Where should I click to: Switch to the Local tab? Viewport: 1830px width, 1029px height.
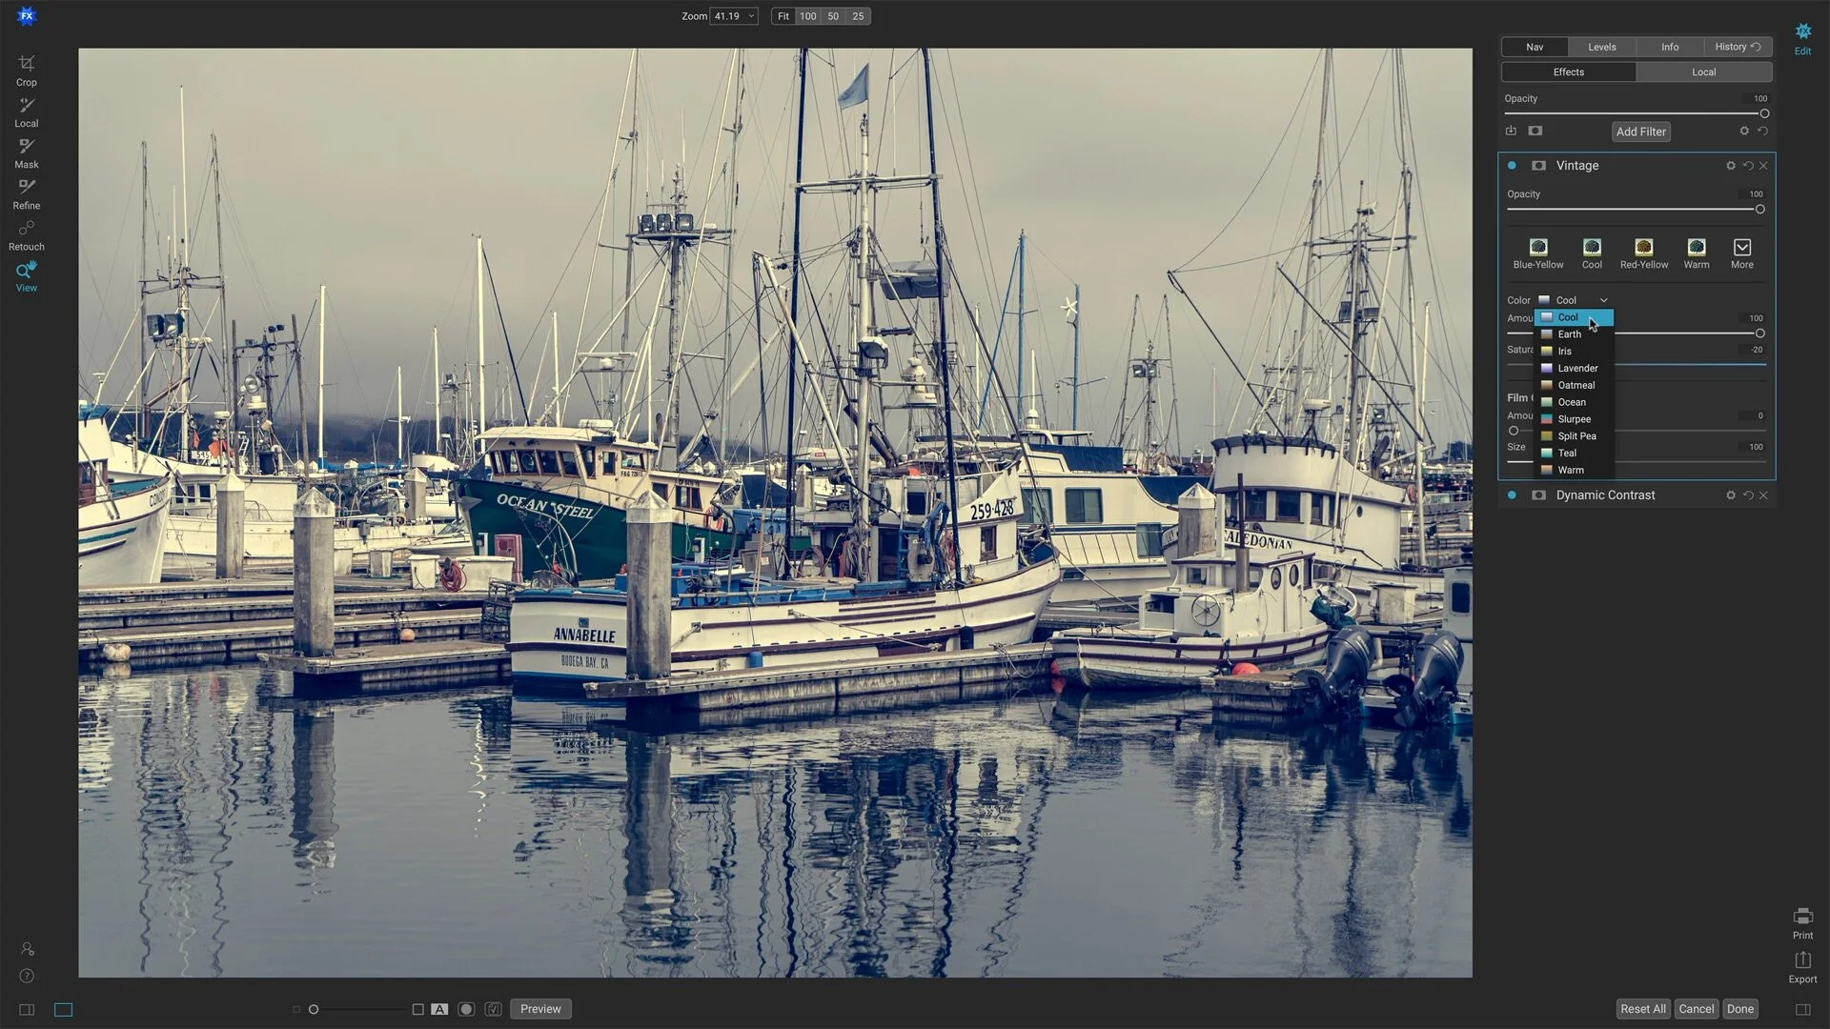coord(1703,72)
